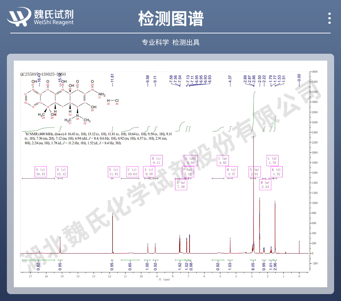Click the L (d) 1.78 doublet box

tap(272, 161)
